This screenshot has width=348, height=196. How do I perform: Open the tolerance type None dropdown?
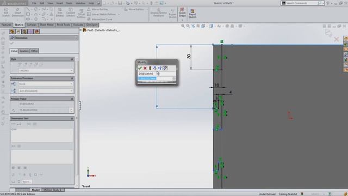coord(46,84)
